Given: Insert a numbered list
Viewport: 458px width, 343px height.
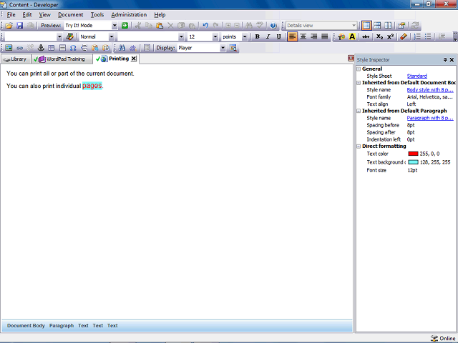Looking at the screenshot, I should [x=418, y=36].
